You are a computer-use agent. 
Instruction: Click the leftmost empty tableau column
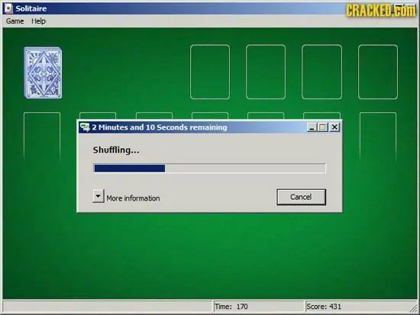(x=42, y=137)
